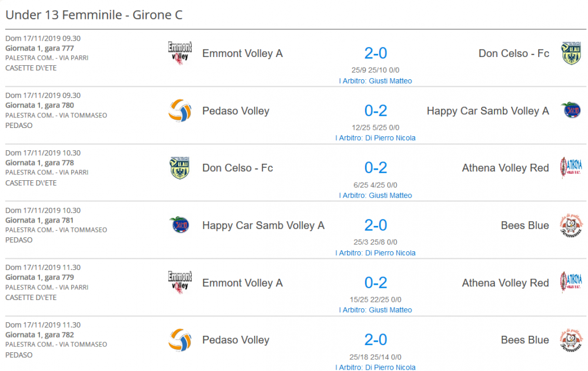Click Don Celso crest in gara 778 row
588x371 pixels.
pyautogui.click(x=179, y=168)
